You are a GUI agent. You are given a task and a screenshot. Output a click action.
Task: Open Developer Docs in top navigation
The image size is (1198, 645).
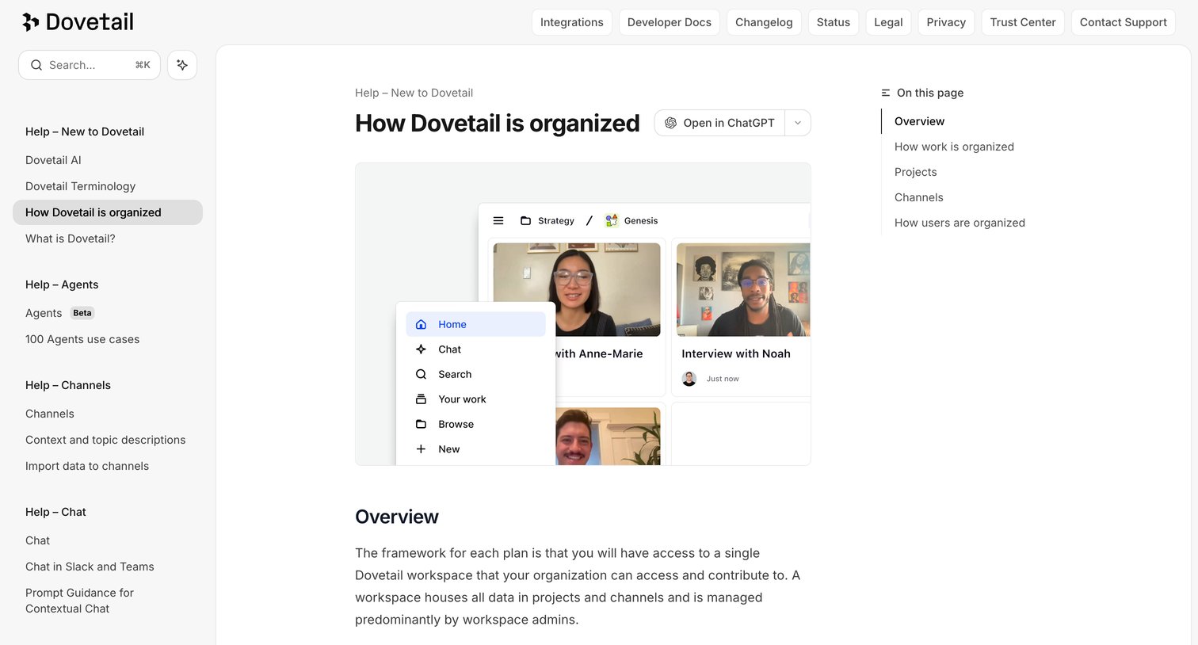[x=670, y=22]
